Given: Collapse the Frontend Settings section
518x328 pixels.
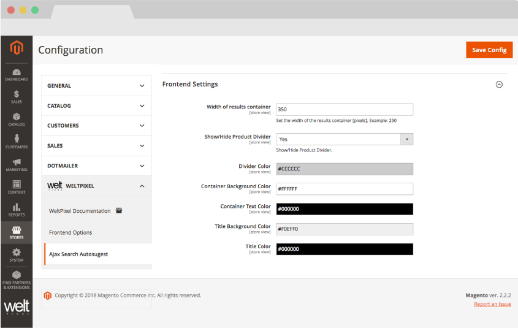Looking at the screenshot, I should tap(499, 85).
